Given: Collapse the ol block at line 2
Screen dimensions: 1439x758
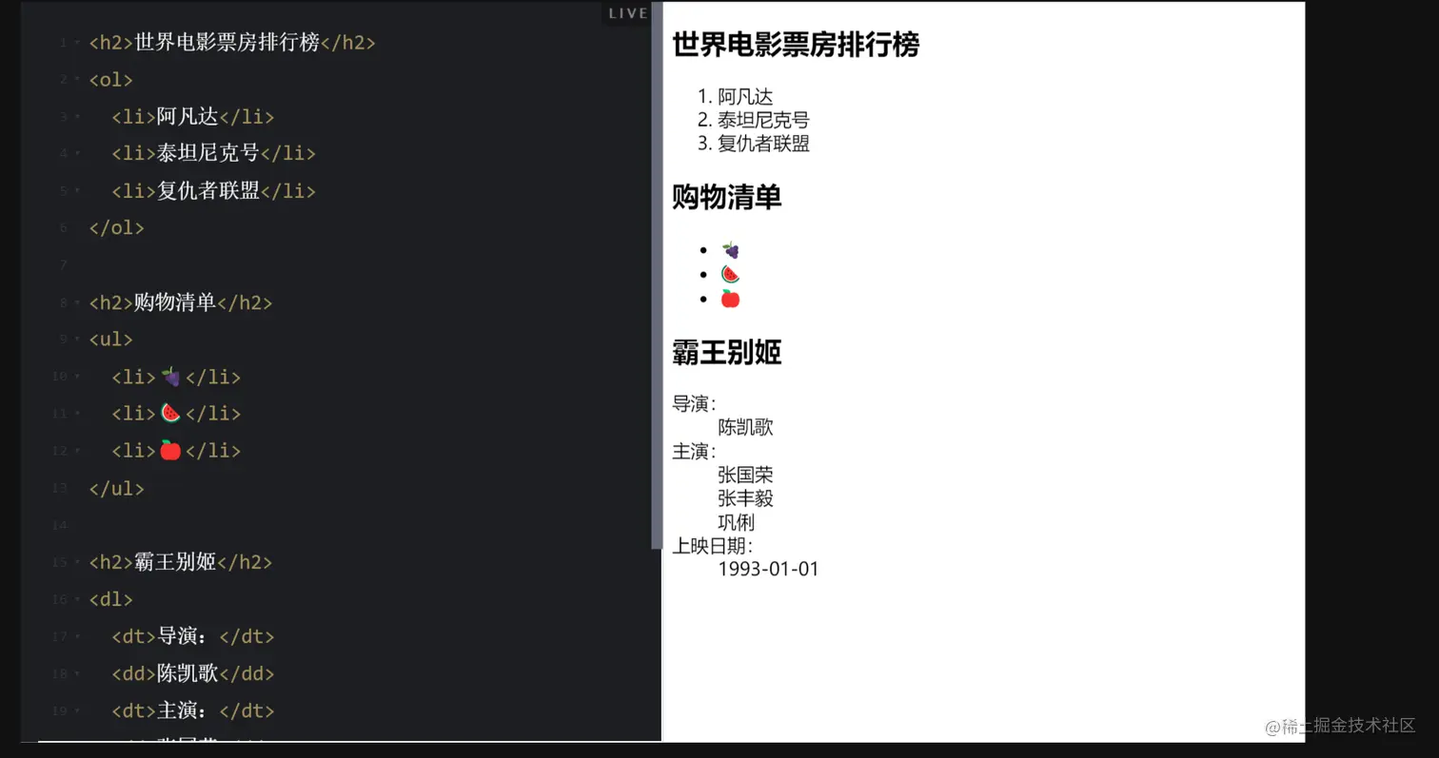Looking at the screenshot, I should [77, 80].
